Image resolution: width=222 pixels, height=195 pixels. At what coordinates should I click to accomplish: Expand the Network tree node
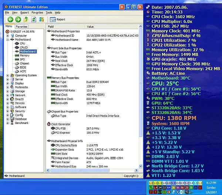click(x=8, y=95)
